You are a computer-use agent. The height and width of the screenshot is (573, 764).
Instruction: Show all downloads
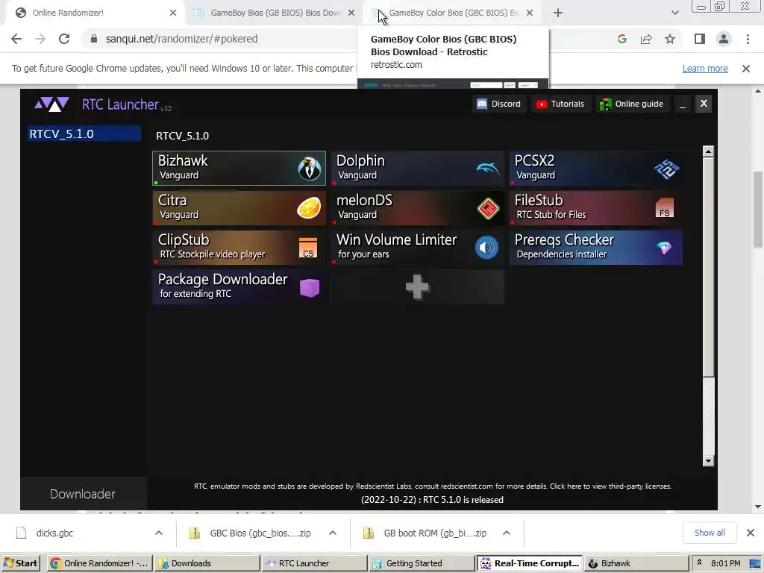[710, 533]
